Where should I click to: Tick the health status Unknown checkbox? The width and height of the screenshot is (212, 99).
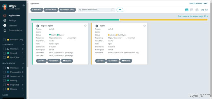click(x=4, y=68)
